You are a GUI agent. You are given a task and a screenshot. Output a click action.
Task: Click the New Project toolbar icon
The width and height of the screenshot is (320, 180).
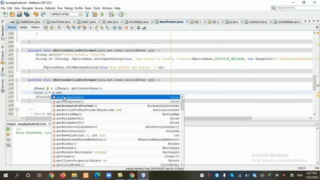coord(12,14)
